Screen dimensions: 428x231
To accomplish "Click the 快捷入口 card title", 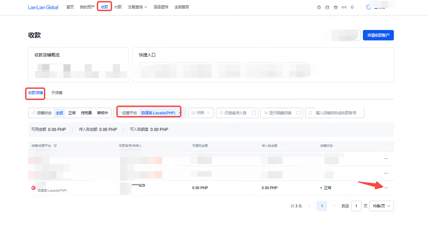I will [147, 55].
